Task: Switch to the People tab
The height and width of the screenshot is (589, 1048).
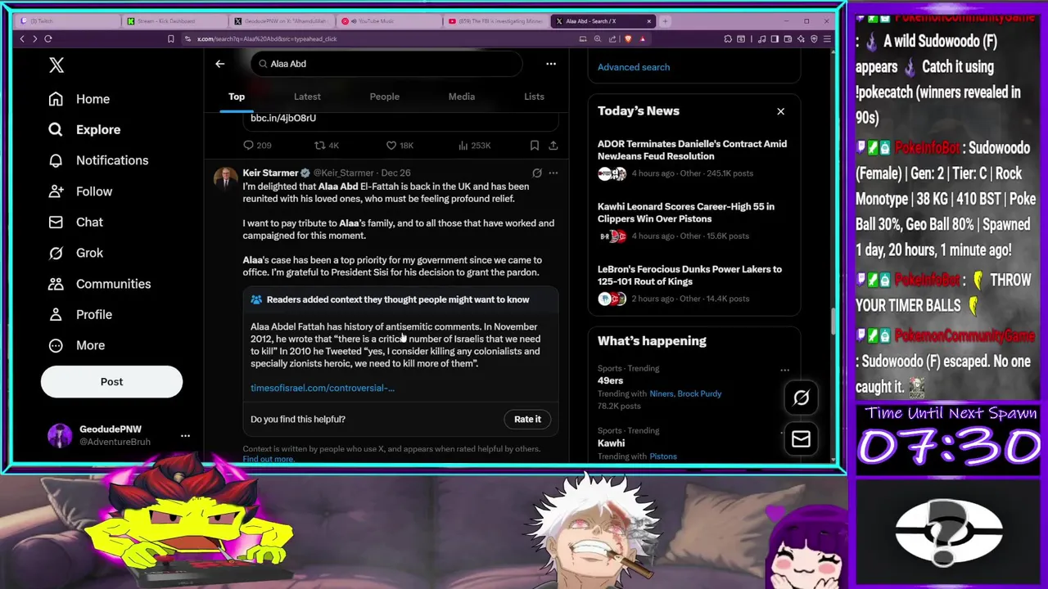Action: coord(384,97)
